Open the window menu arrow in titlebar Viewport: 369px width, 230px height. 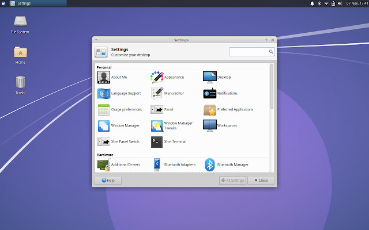click(x=96, y=40)
